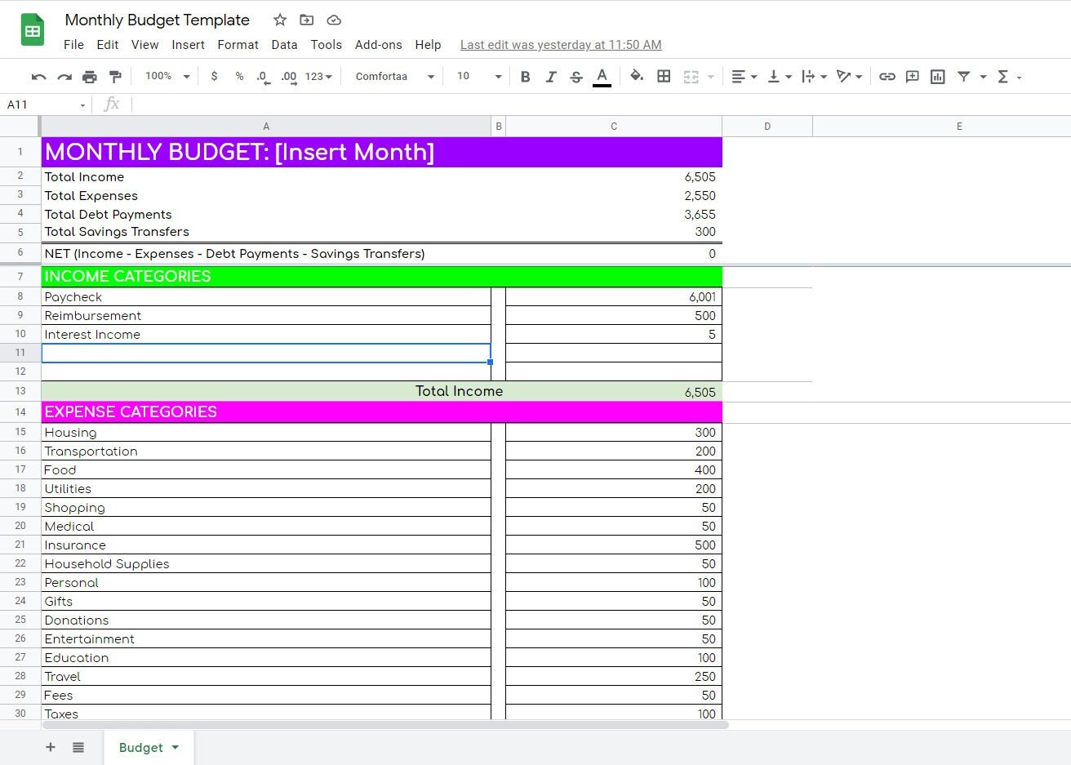Activate the Paint format roller icon
Screen dimensions: 1071x765
115,77
